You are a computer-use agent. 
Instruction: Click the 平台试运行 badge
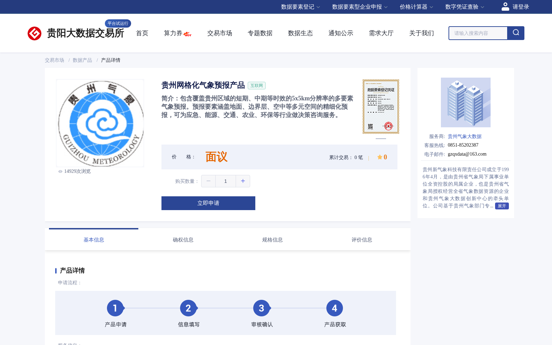(118, 23)
